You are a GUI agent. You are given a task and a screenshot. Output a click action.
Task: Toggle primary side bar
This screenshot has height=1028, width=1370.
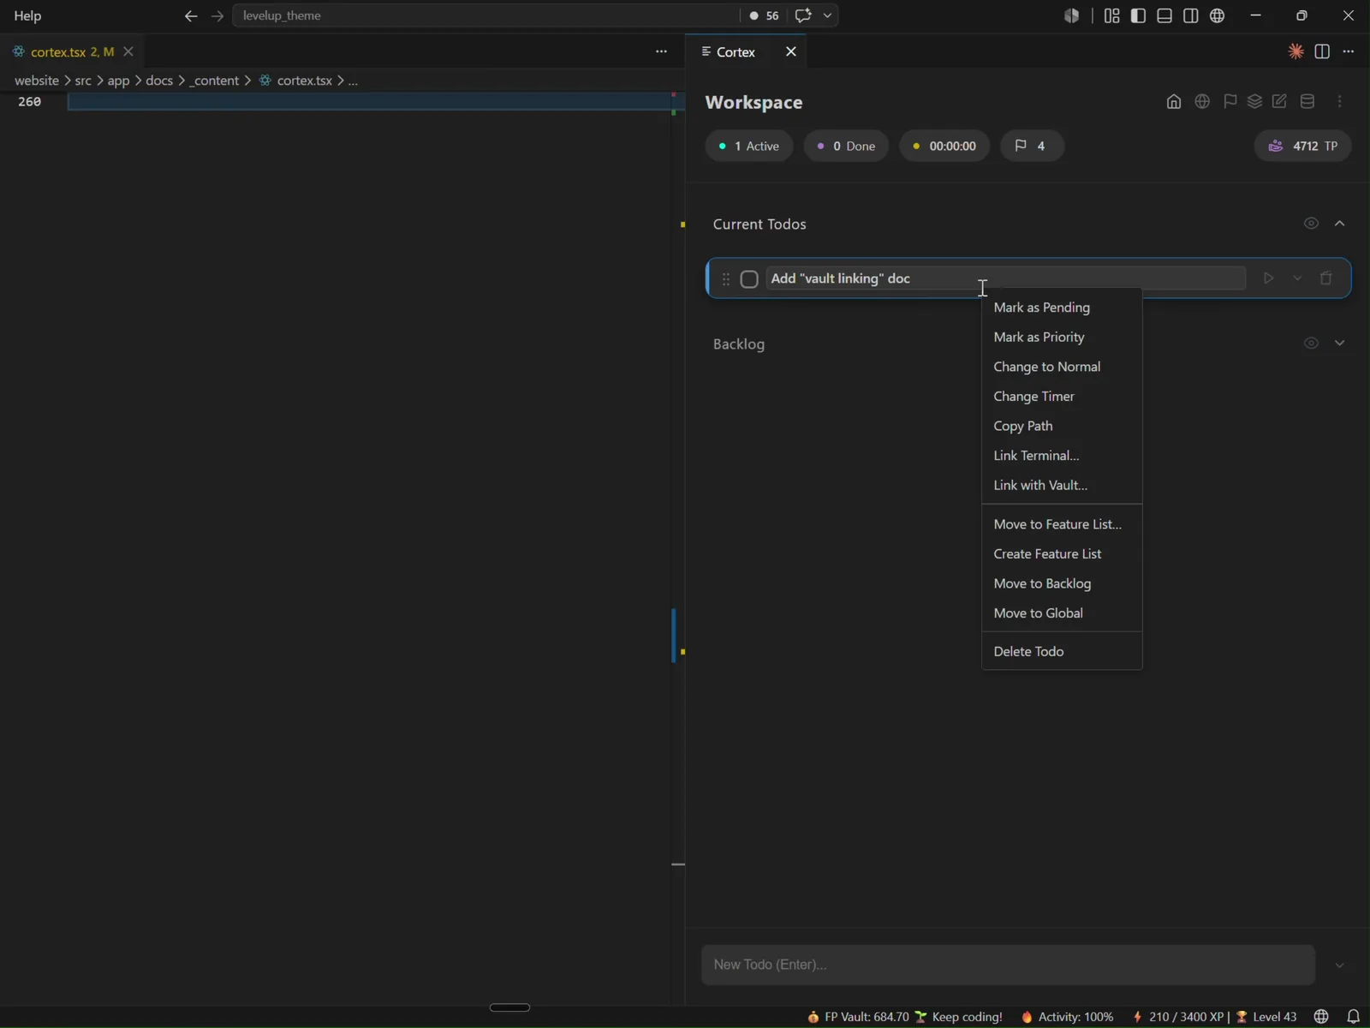pos(1138,15)
